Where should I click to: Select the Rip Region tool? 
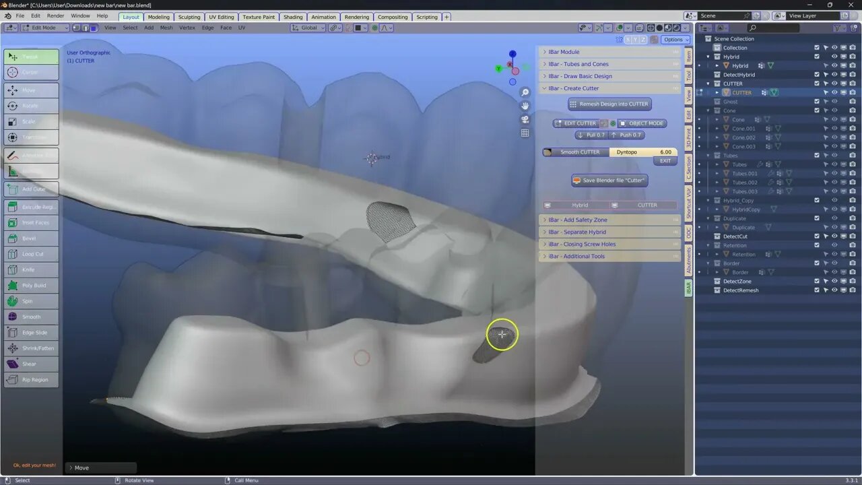click(x=31, y=380)
